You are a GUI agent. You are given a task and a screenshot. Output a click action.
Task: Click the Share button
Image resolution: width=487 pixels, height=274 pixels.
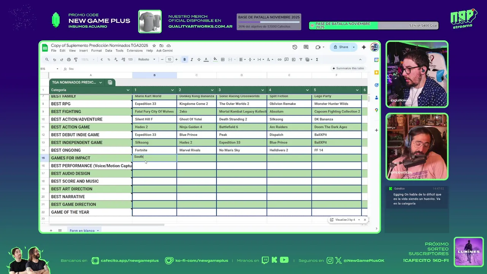pyautogui.click(x=341, y=47)
